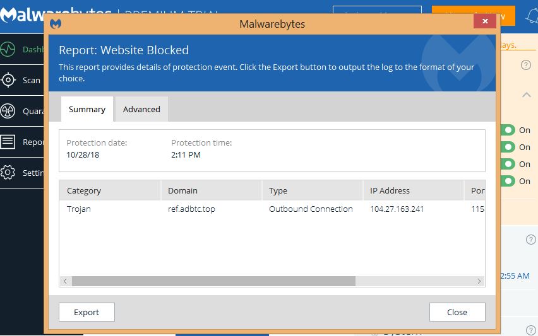Click the Type column header
Viewport: 538px width, 336px height.
pos(313,190)
